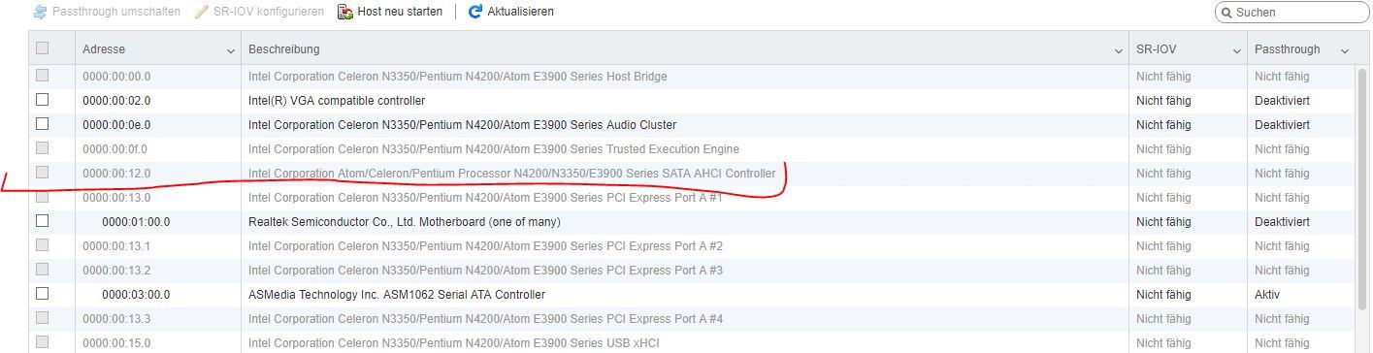Tick the checkbox for Intel VGA compatible controller
Screen dimensions: 1373x353
pos(42,100)
